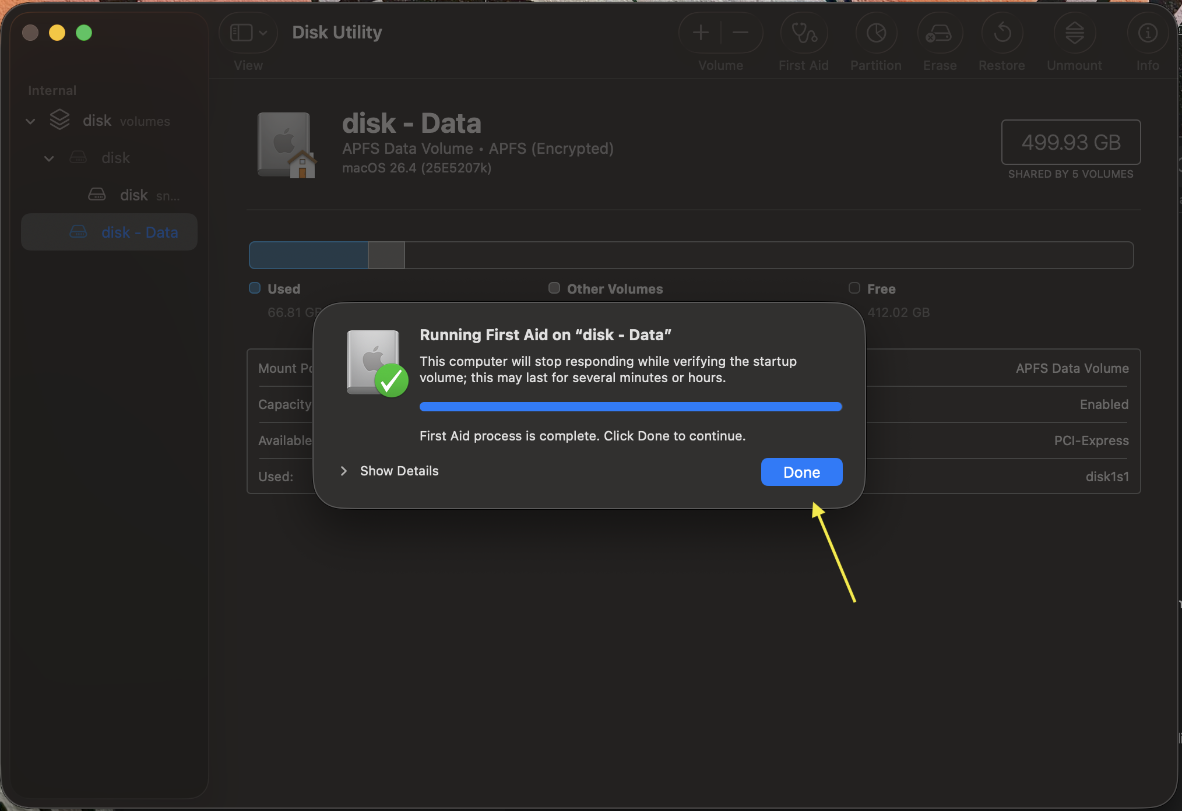Open the Info panel icon

click(1148, 33)
